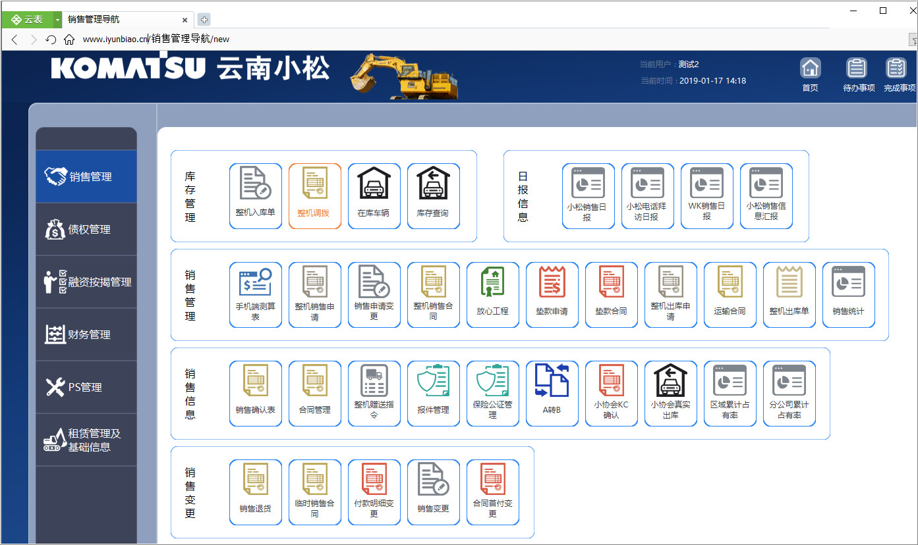Screen dimensions: 918x545
Task: Open the 销售退货 form
Action: tap(256, 492)
